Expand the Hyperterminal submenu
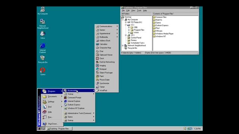 [x=106, y=33]
